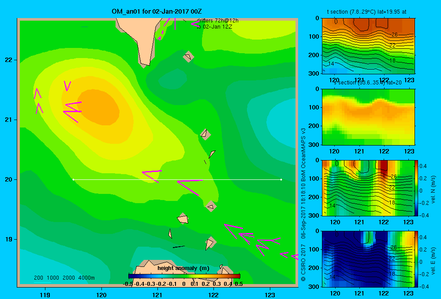Click the west endpoint of the white section line

[x=73, y=179]
